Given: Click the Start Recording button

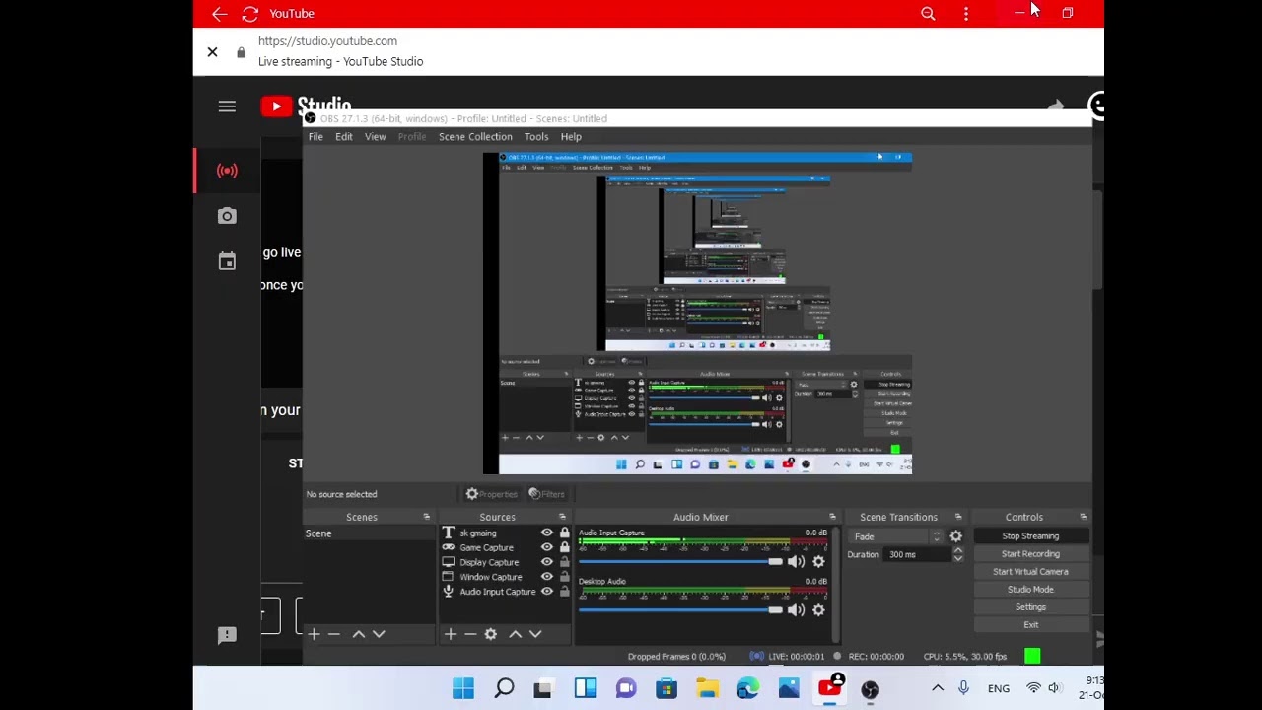Looking at the screenshot, I should [1030, 554].
